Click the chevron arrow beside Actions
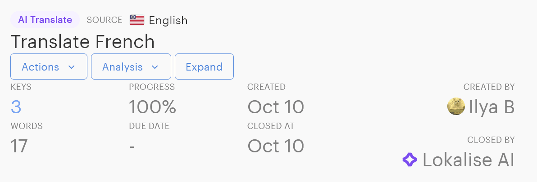This screenshot has height=182, width=537. pyautogui.click(x=71, y=67)
